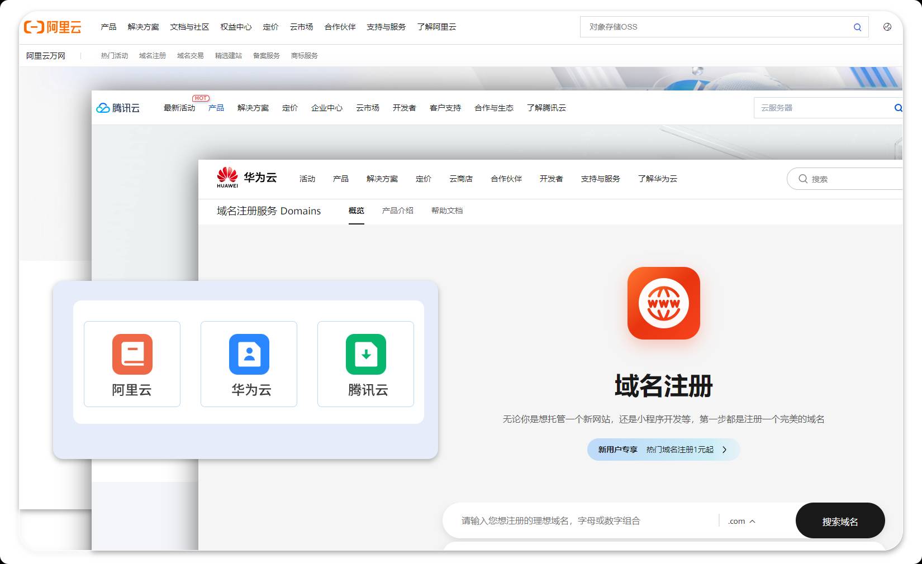Viewport: 922px width, 564px height.
Task: Click the magnifier in the Huawei search box
Action: pos(803,179)
